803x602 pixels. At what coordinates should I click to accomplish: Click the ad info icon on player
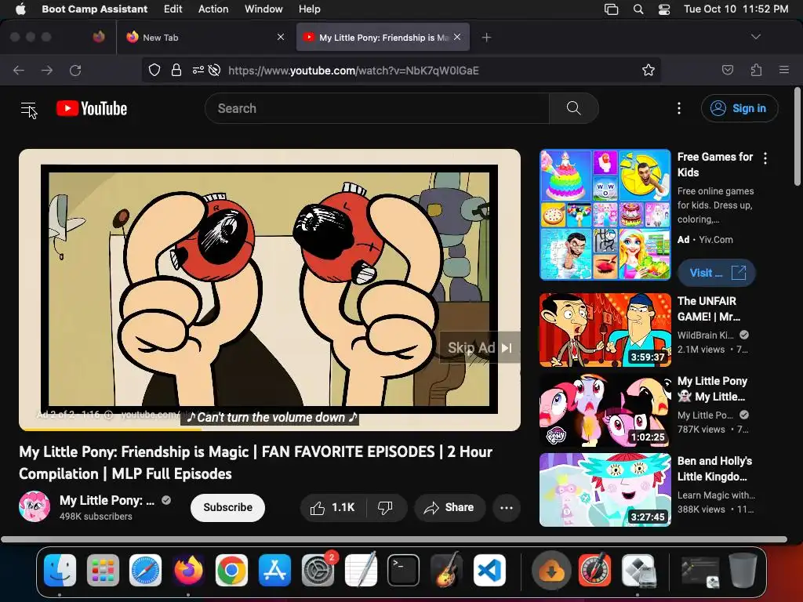(108, 415)
